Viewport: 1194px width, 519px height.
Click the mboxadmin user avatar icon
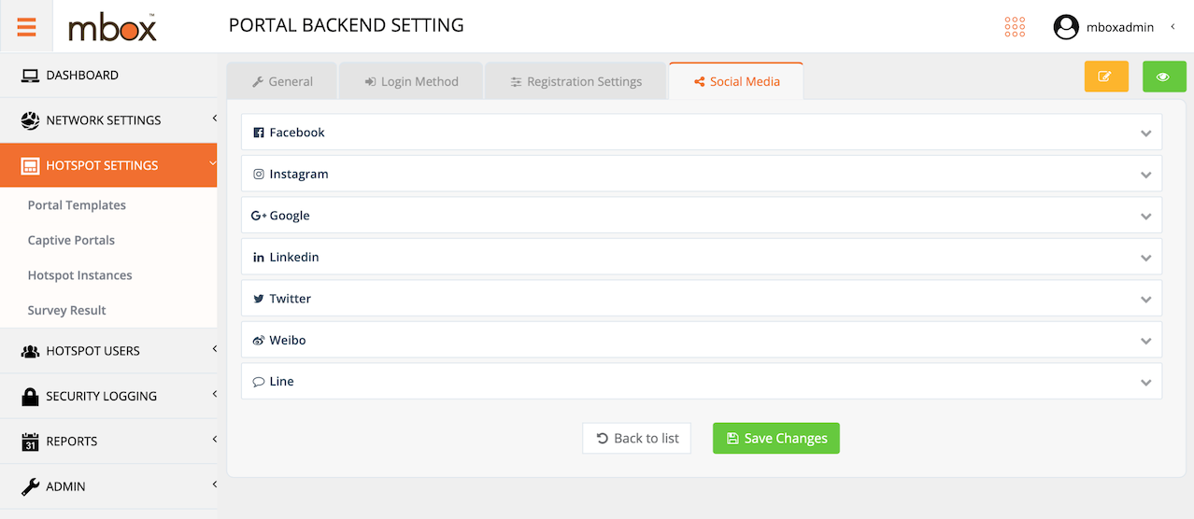point(1066,27)
